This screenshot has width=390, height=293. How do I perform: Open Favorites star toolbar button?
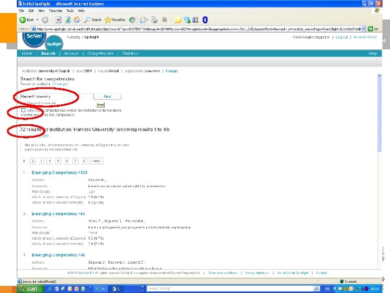pos(115,20)
